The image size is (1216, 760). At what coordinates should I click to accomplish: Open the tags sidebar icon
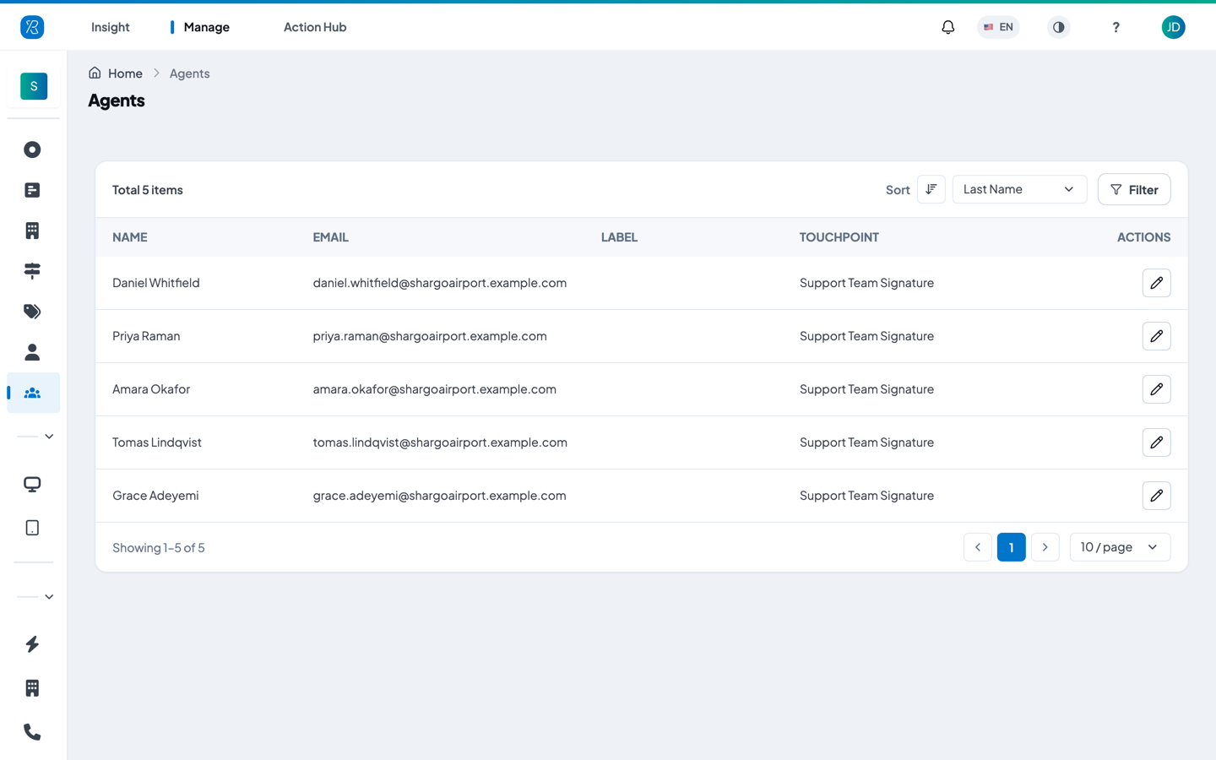pyautogui.click(x=32, y=312)
